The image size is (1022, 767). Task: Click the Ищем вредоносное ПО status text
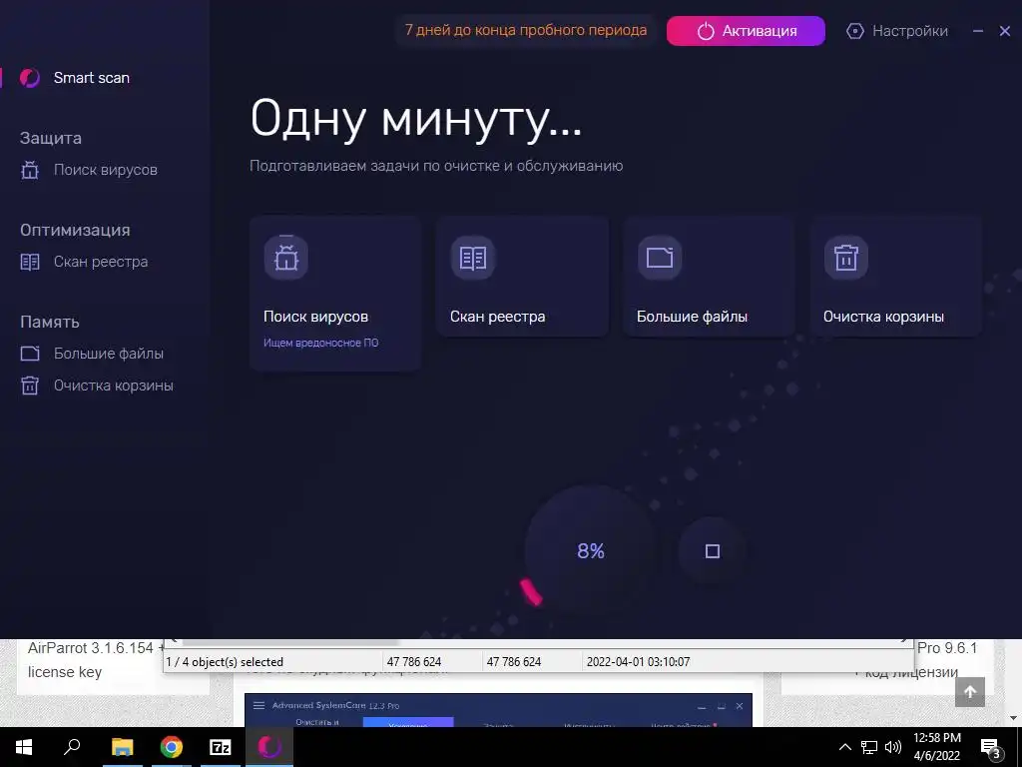click(320, 343)
